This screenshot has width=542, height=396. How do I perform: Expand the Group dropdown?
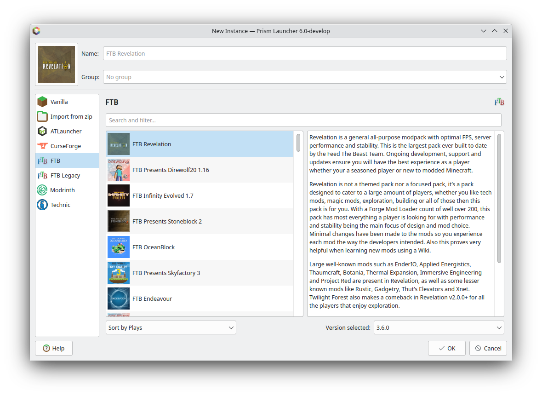(x=304, y=77)
